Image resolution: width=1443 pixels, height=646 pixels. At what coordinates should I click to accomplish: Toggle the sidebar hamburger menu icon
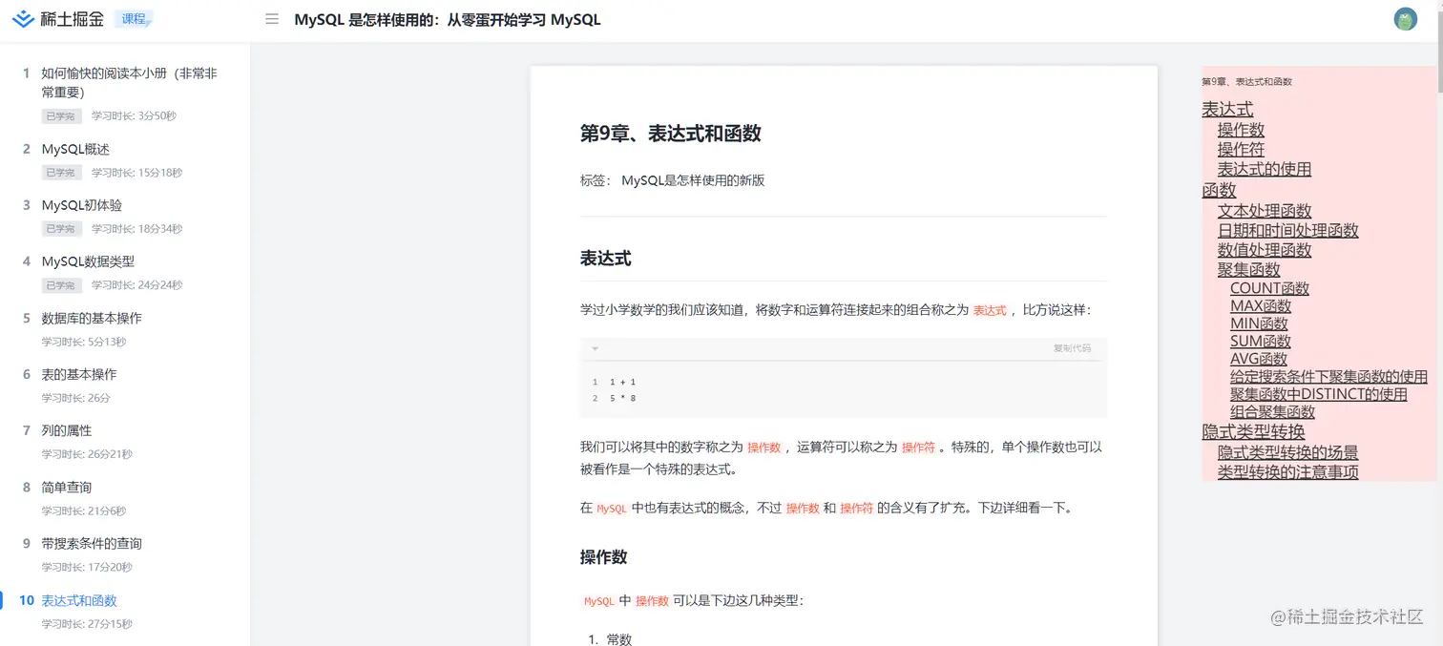tap(272, 19)
